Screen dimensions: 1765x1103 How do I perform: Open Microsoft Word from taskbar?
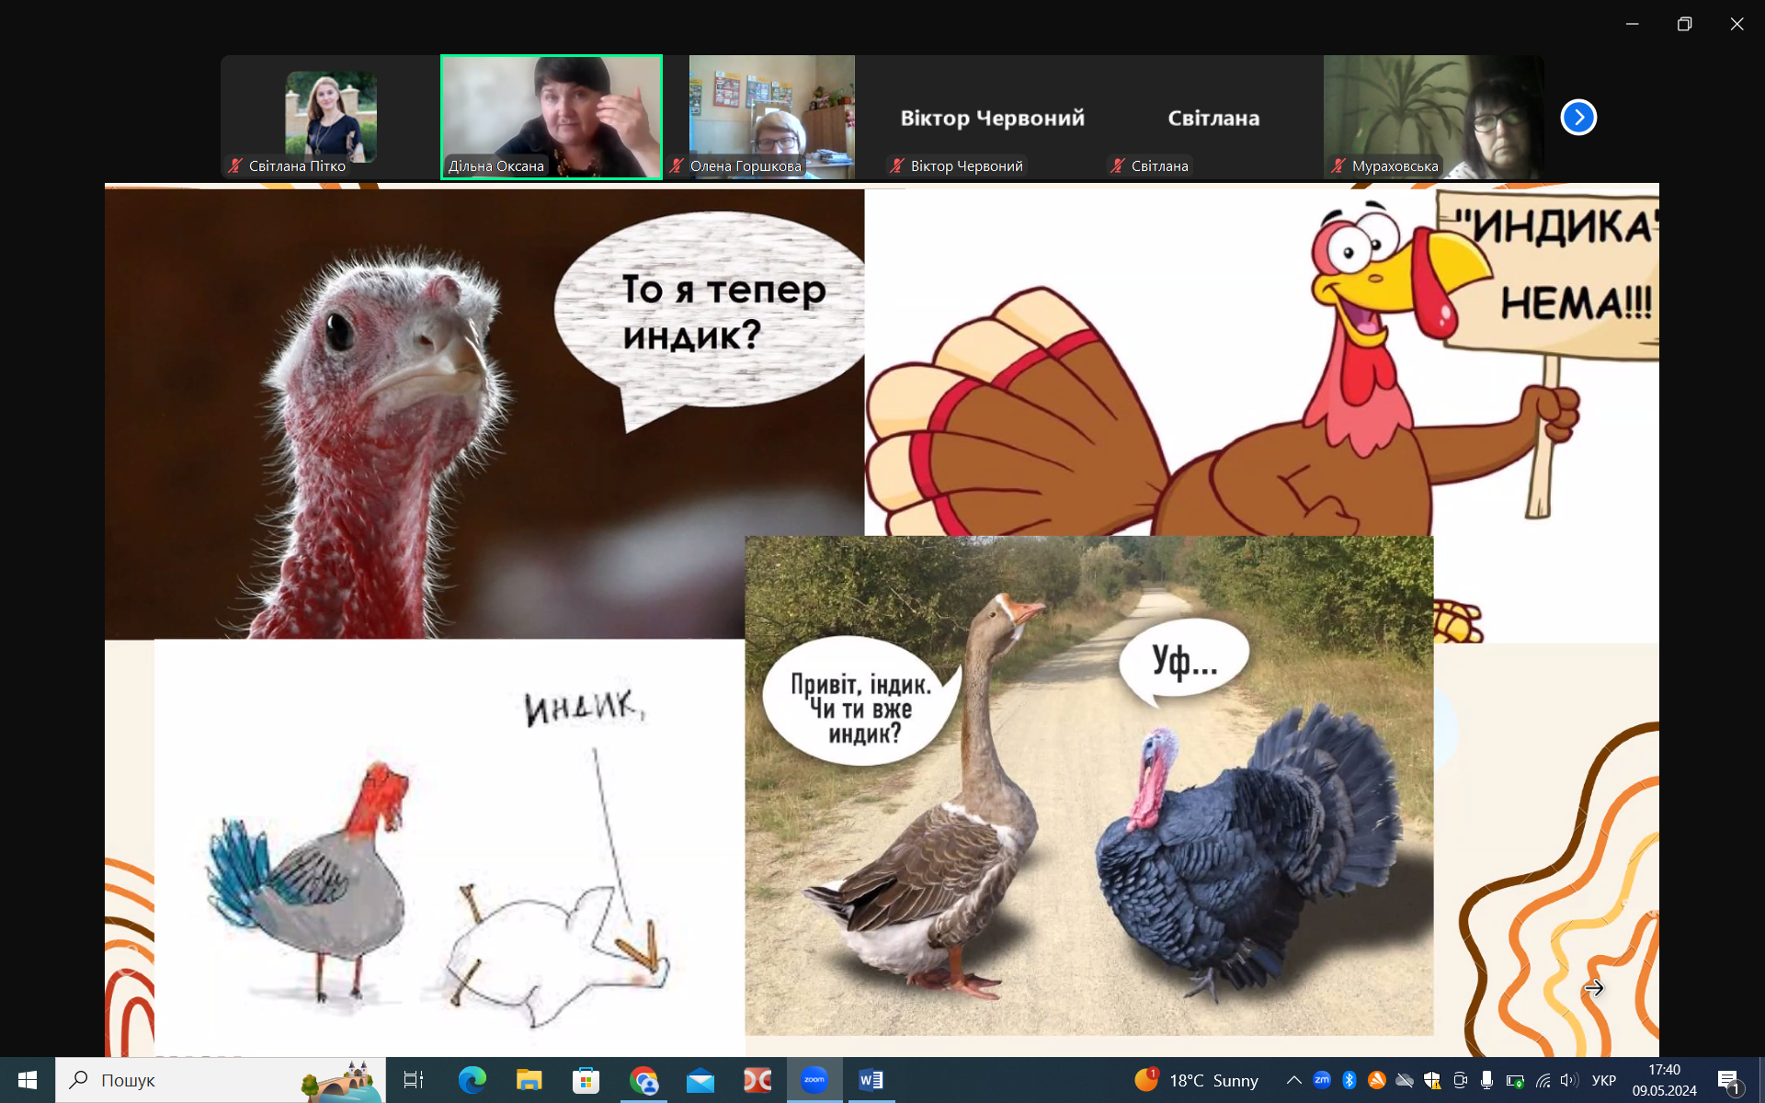coord(871,1080)
